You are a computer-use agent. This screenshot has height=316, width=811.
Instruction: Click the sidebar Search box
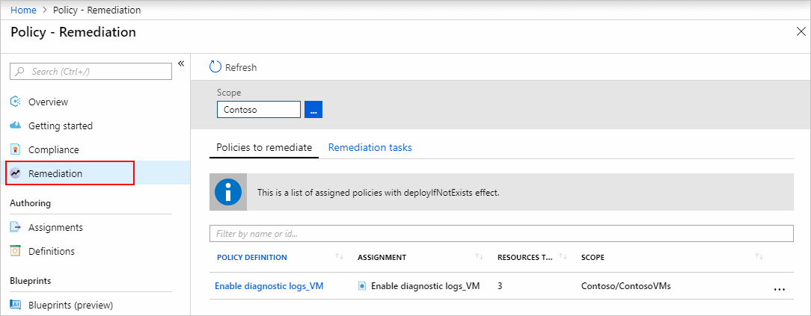91,71
